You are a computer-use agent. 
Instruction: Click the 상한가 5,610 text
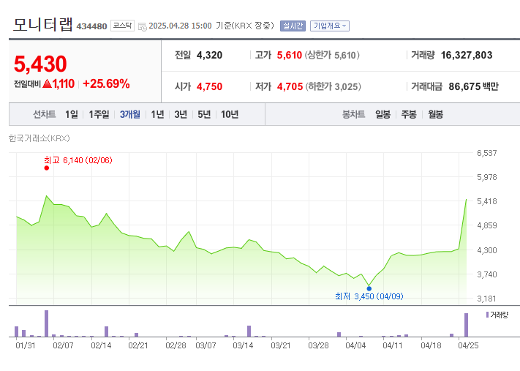tap(332, 55)
